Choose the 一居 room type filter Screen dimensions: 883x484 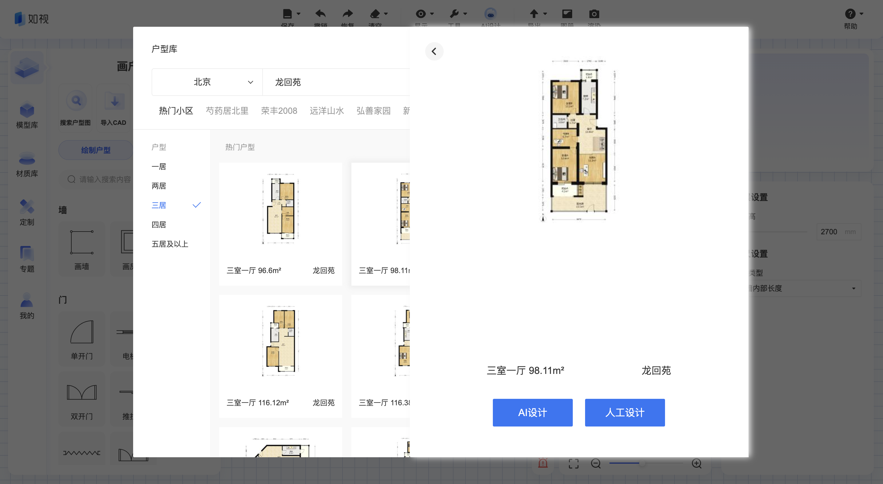pos(159,167)
